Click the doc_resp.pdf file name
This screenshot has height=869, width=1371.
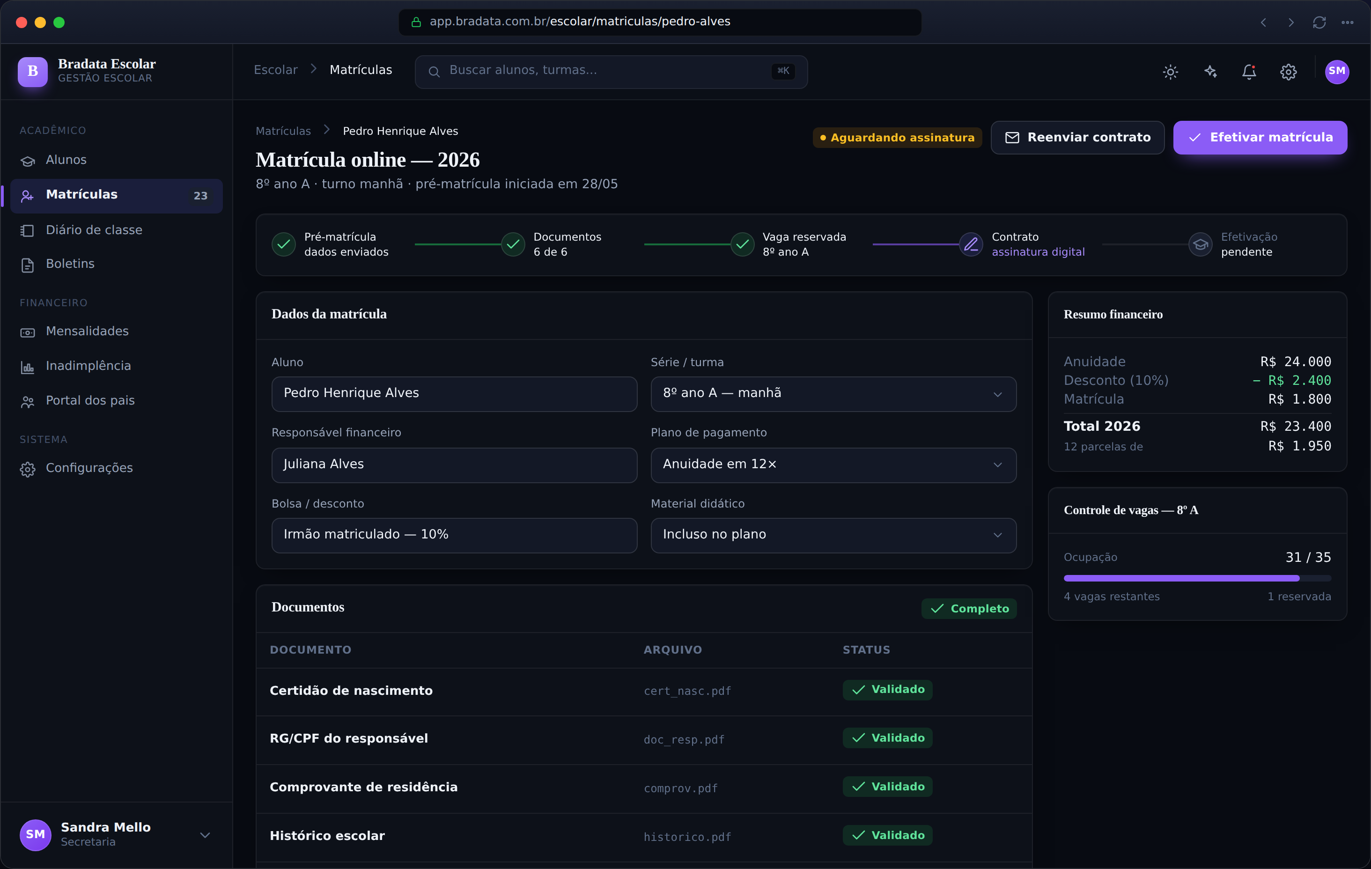coord(684,739)
